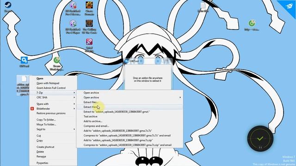Choose Move To folder...
This screenshot has height=166, width=296.
(46, 125)
